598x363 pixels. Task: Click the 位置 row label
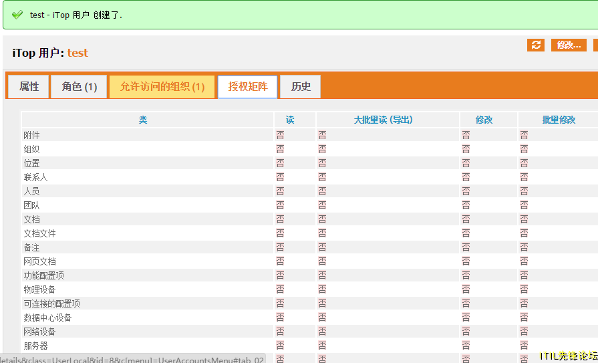31,163
